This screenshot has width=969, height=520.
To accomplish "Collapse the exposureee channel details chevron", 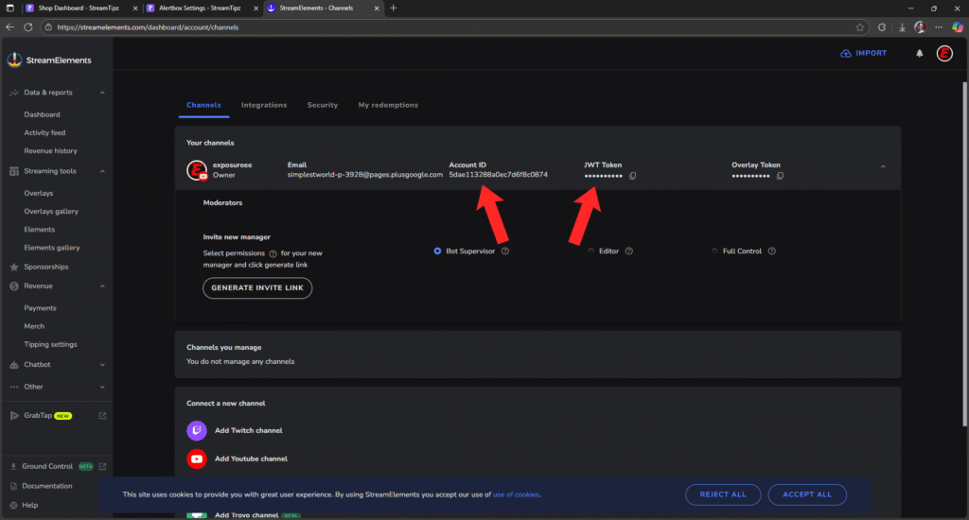I will [x=883, y=167].
